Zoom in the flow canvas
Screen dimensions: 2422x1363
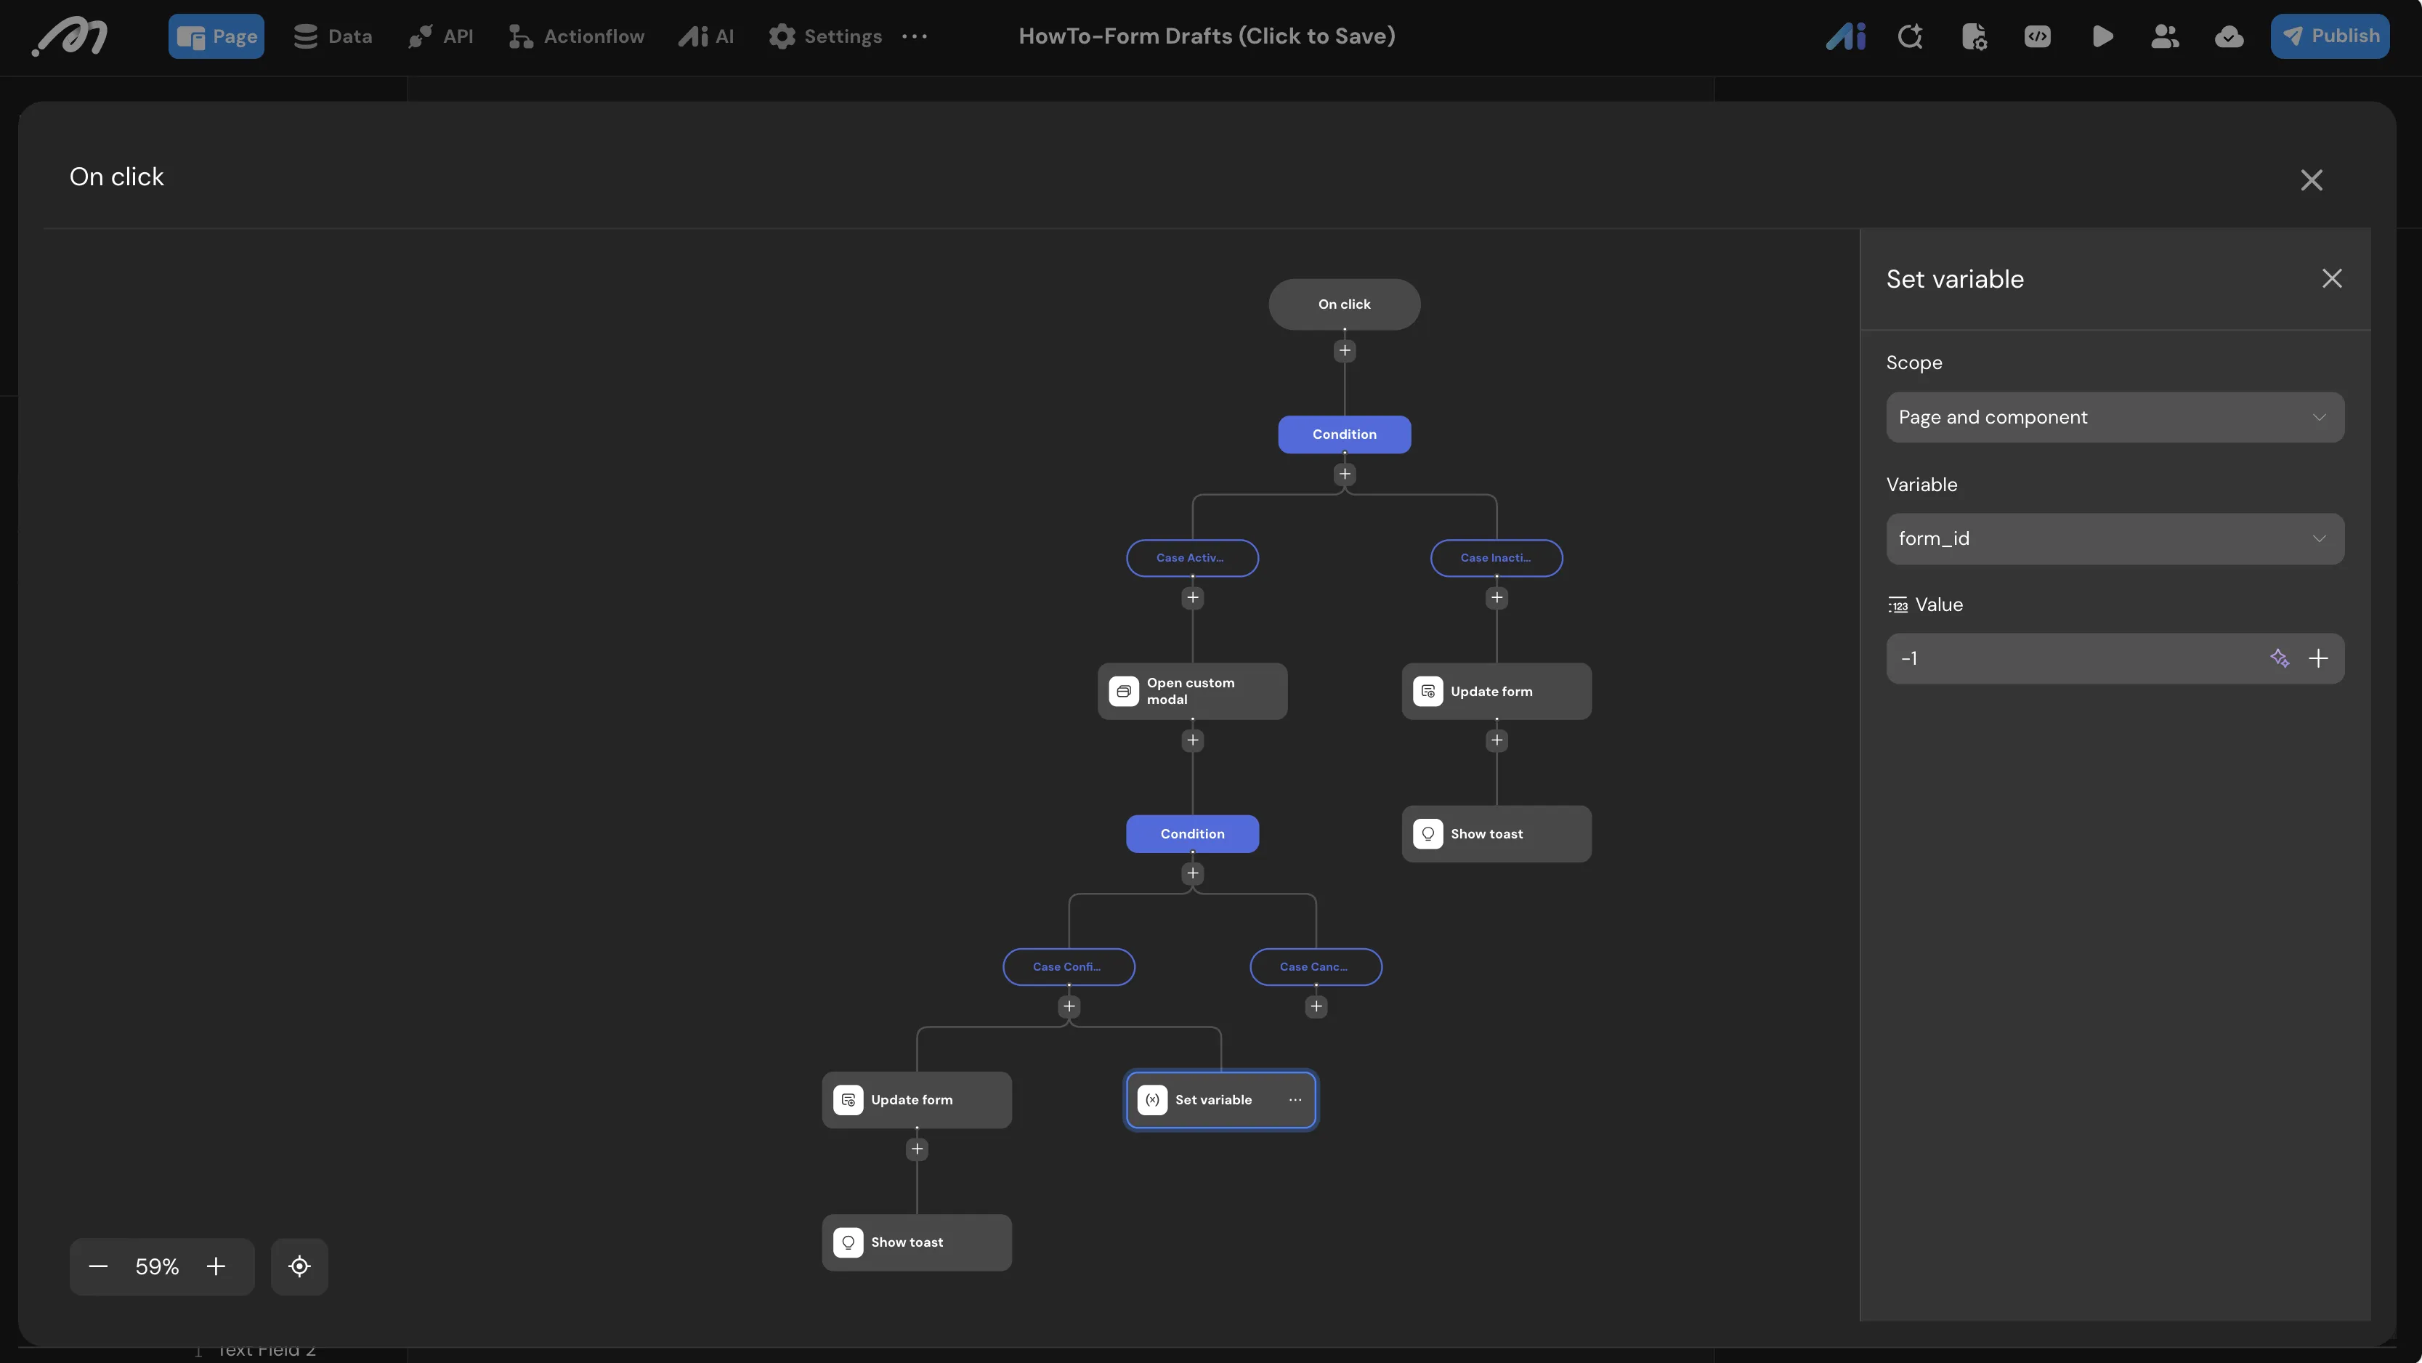(216, 1266)
